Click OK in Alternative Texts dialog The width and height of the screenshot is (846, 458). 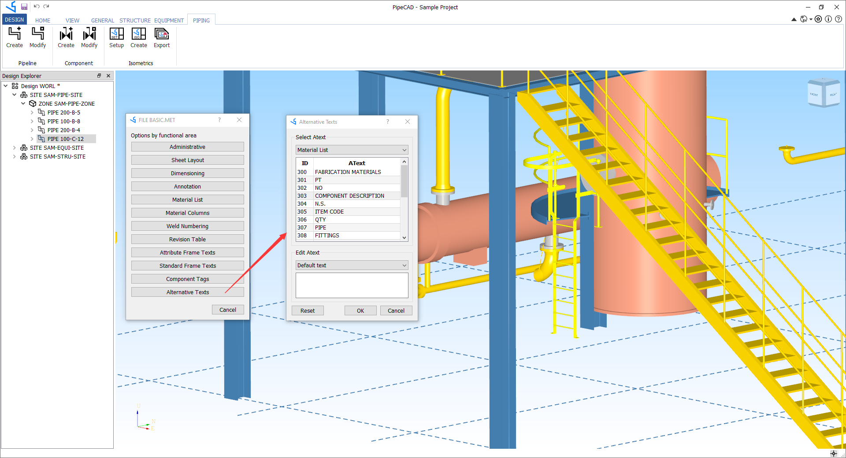[360, 310]
